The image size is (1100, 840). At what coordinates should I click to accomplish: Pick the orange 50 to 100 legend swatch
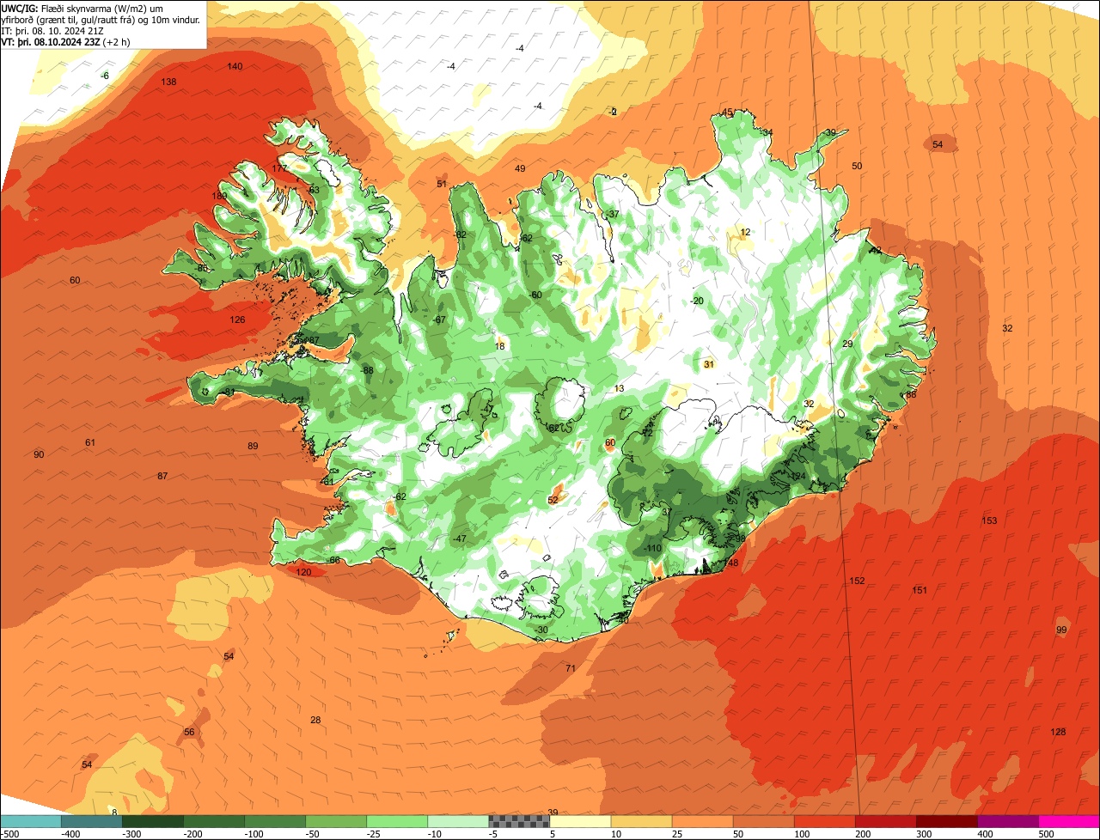(762, 821)
